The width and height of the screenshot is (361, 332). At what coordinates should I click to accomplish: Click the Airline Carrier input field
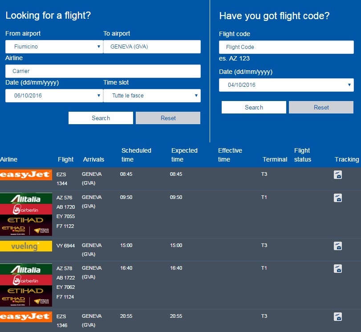coord(103,71)
